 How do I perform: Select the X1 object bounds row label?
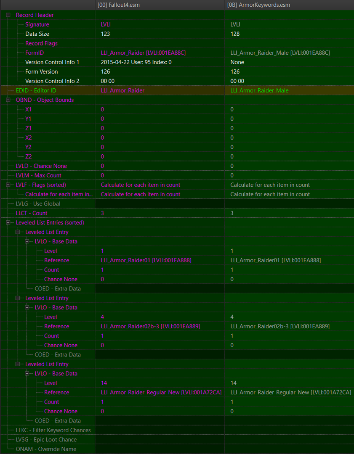pyautogui.click(x=29, y=109)
